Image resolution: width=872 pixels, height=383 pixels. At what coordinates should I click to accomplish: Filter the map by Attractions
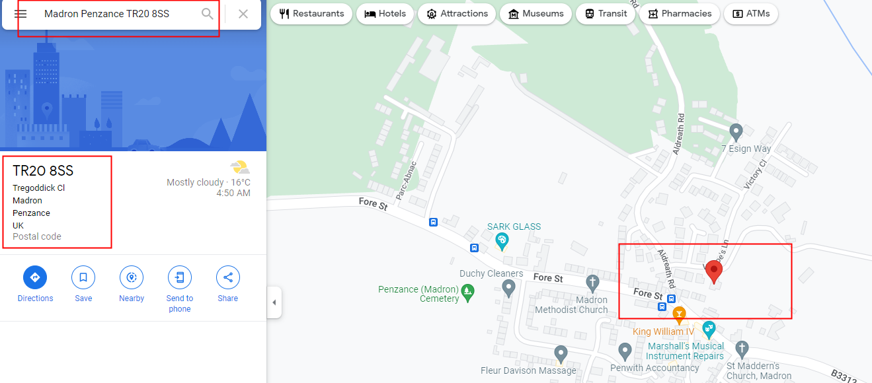[457, 13]
